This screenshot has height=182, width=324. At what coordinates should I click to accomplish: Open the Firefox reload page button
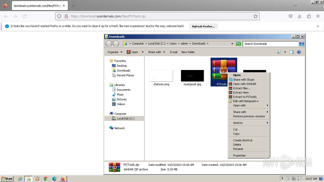click(x=24, y=16)
